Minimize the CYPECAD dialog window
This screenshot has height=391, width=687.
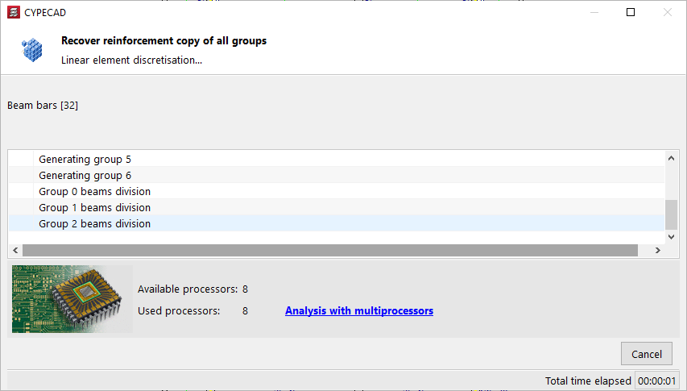tap(594, 12)
